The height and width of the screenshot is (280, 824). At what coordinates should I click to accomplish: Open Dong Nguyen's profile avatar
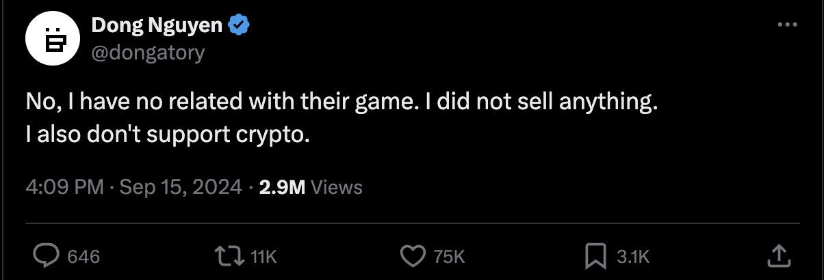(x=54, y=40)
